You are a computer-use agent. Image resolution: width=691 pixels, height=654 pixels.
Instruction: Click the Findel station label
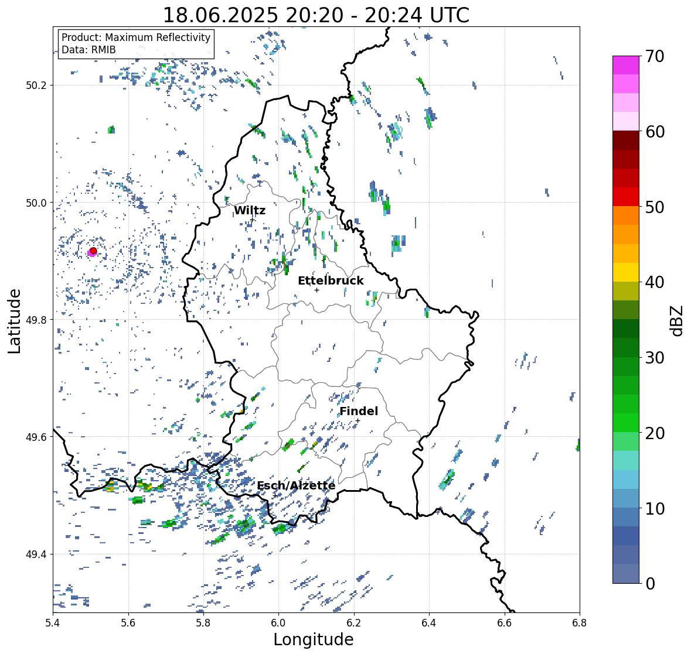click(x=359, y=411)
